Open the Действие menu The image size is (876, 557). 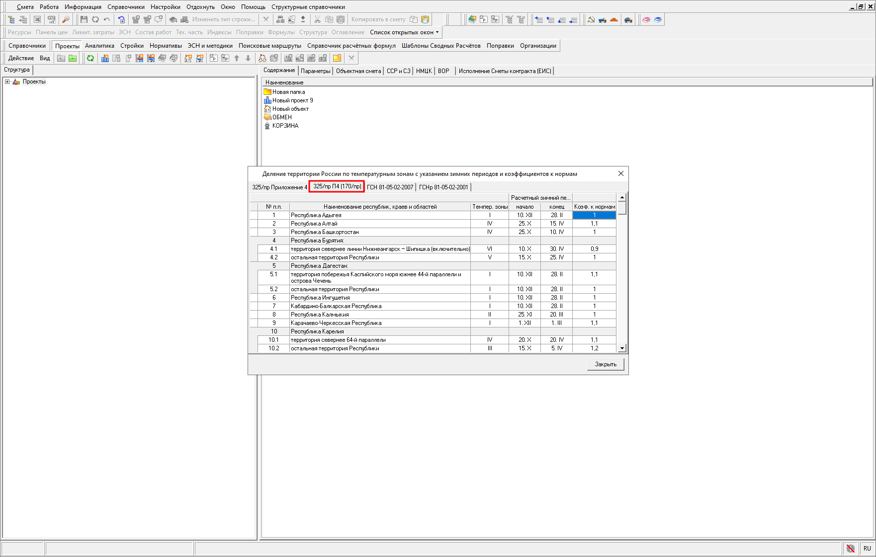(x=21, y=58)
